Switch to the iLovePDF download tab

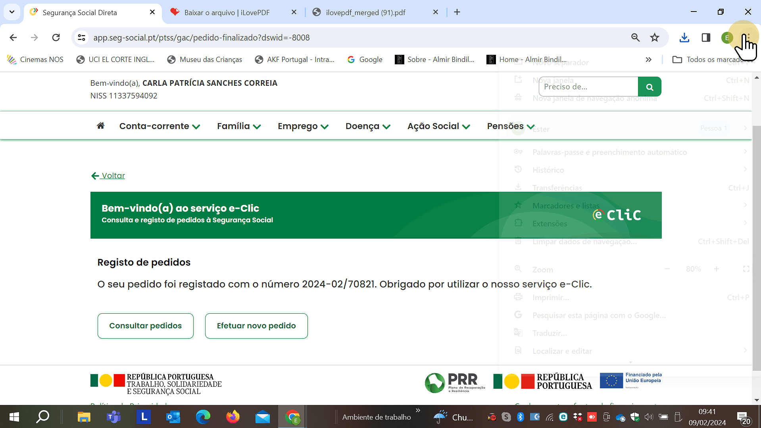pos(227,12)
